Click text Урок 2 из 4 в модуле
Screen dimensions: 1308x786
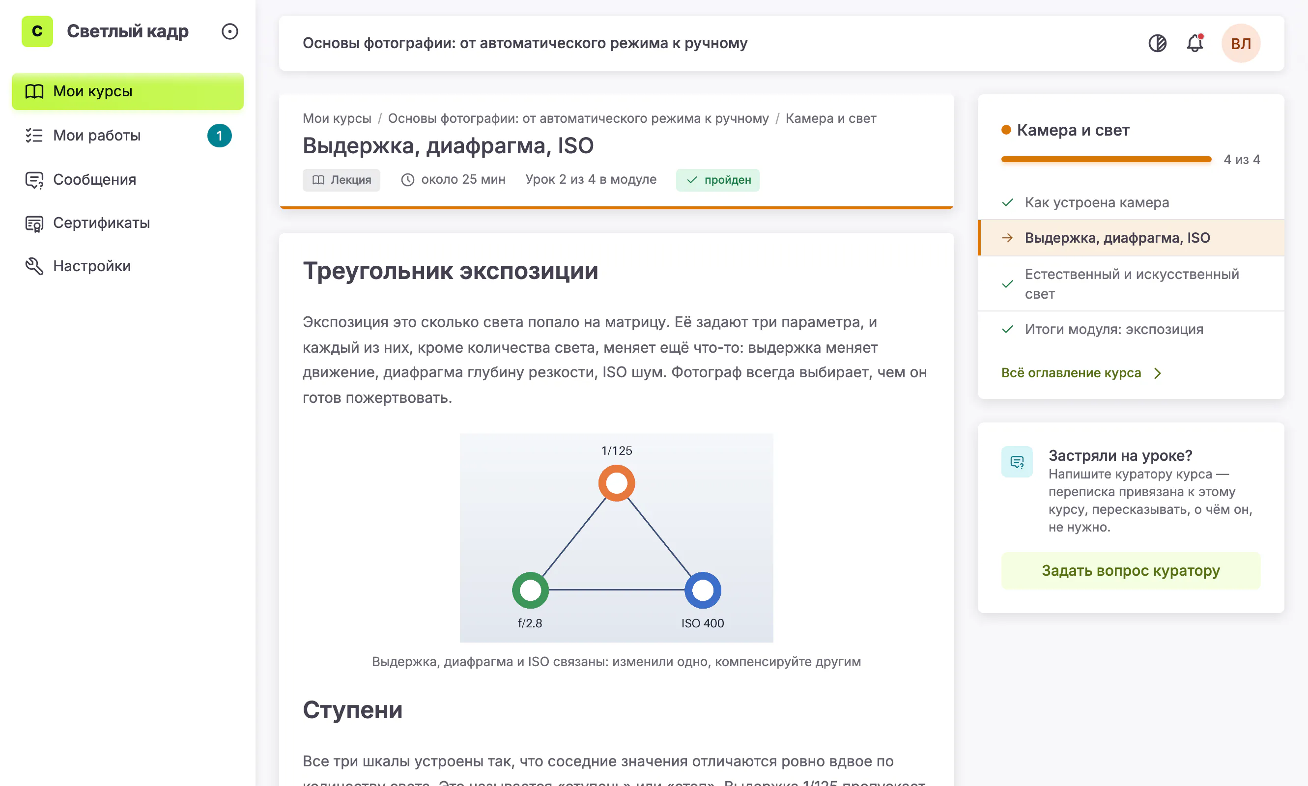pos(591,179)
